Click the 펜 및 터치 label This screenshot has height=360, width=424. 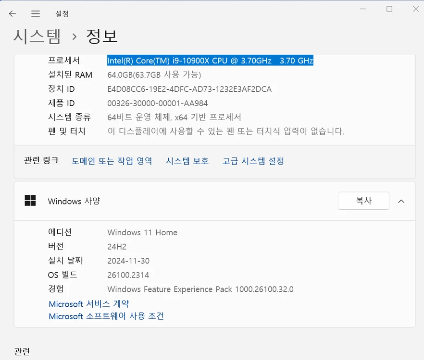66,131
